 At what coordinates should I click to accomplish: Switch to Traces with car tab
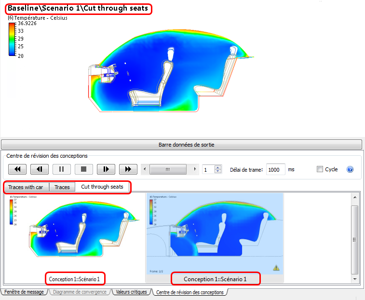26,187
